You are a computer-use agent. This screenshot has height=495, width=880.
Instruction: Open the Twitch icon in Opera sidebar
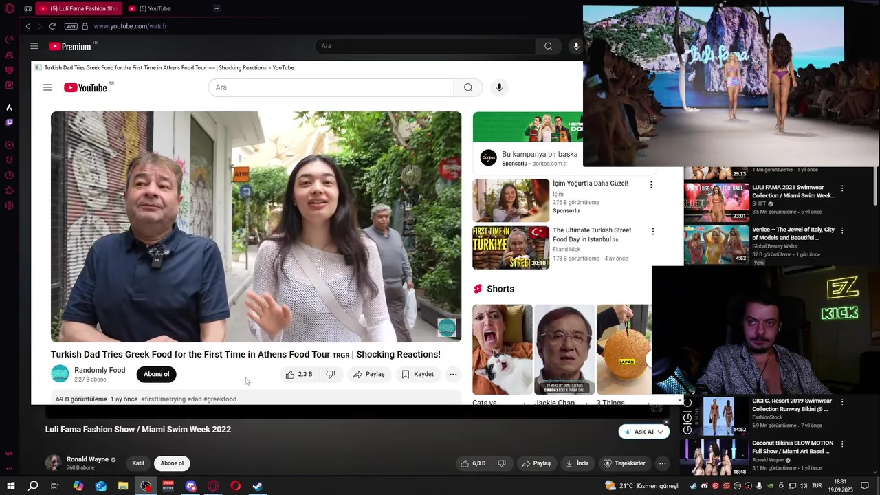tap(10, 122)
